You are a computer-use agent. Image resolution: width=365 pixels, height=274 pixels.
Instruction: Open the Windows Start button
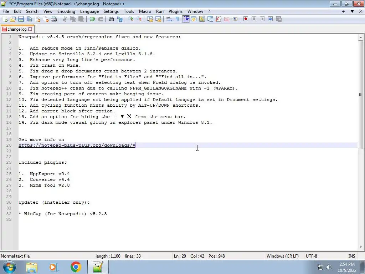pyautogui.click(x=10, y=267)
